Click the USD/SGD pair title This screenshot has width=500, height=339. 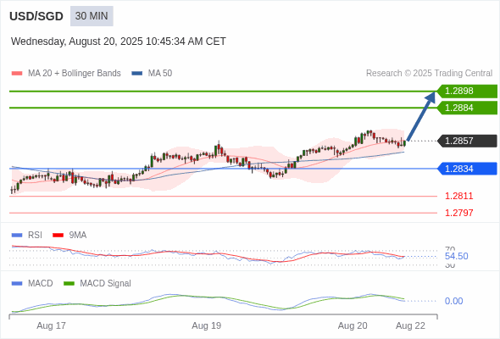[x=36, y=16]
